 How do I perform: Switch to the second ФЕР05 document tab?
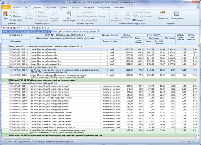pos(74,32)
